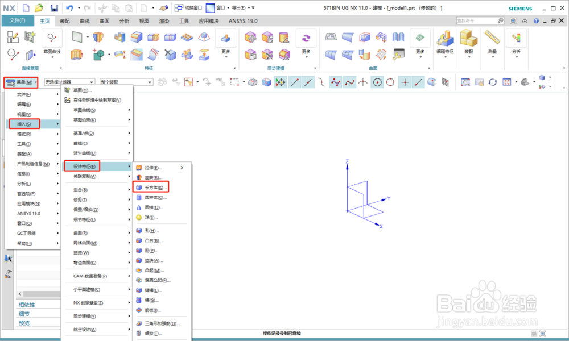This screenshot has height=341, width=569.
Task: Click the measure ruler icon (测量)
Action: click(x=492, y=36)
